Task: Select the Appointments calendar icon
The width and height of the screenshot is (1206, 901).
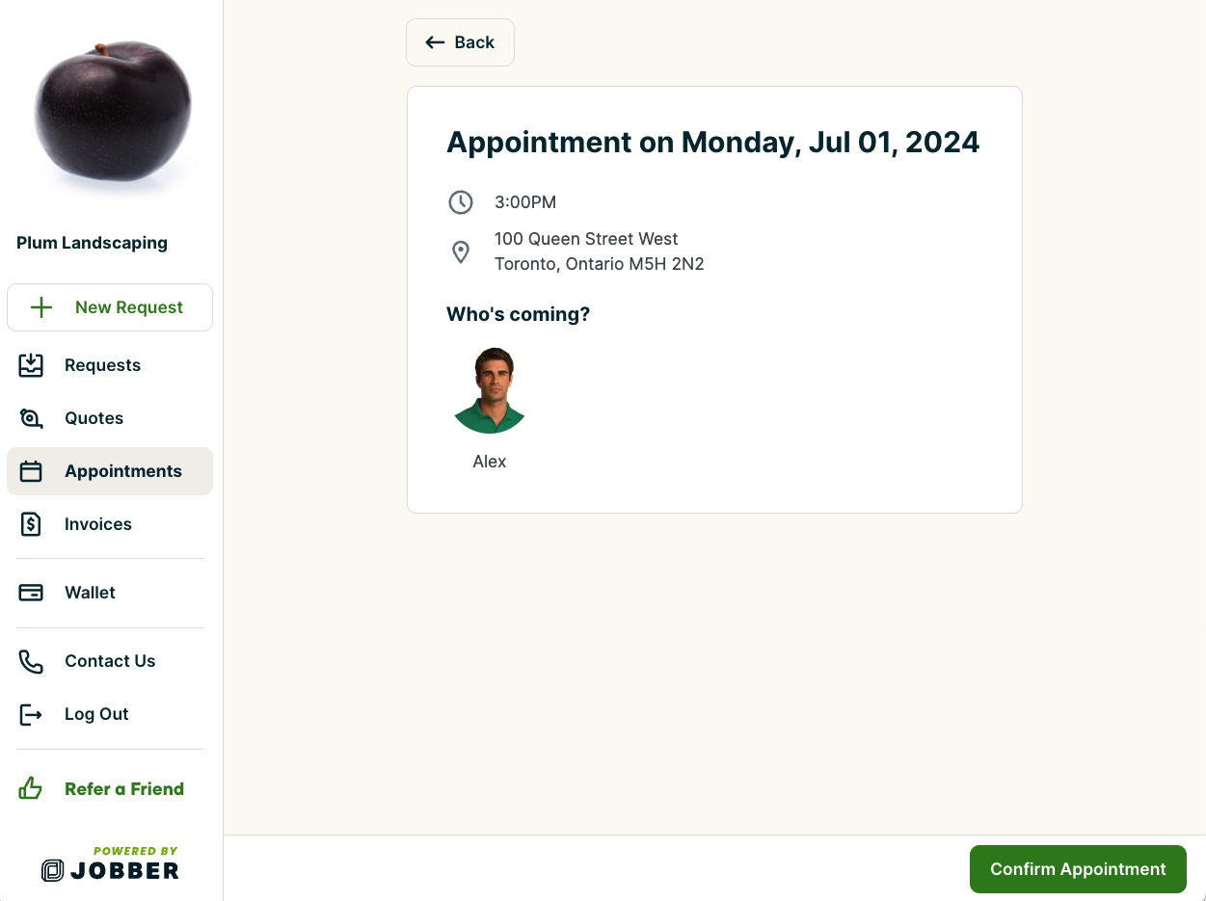Action: pos(30,471)
